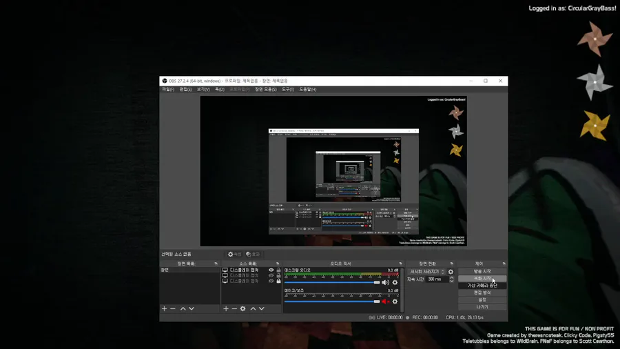Move scene up arrow in 장면 목록 panel
This screenshot has width=620, height=349.
click(x=183, y=308)
